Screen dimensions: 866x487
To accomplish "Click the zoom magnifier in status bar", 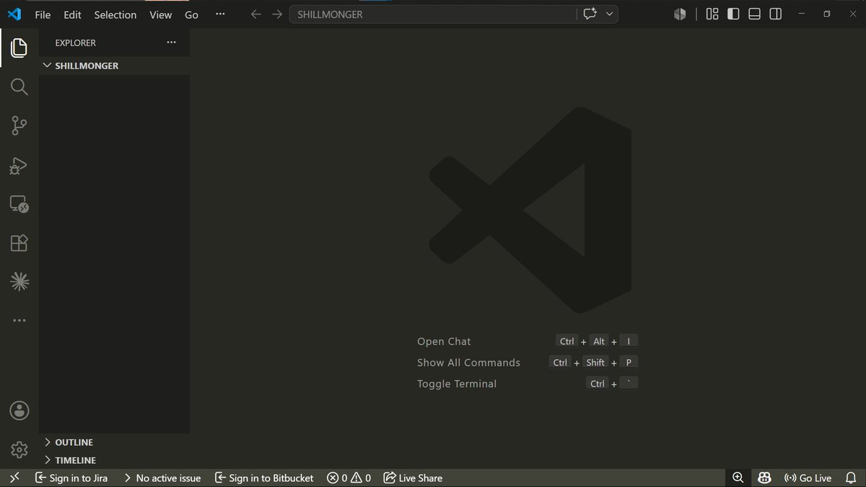I will [x=738, y=478].
